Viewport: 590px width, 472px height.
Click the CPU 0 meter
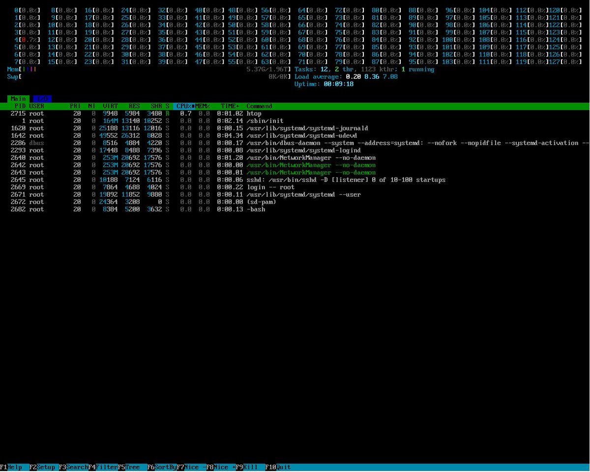click(27, 10)
